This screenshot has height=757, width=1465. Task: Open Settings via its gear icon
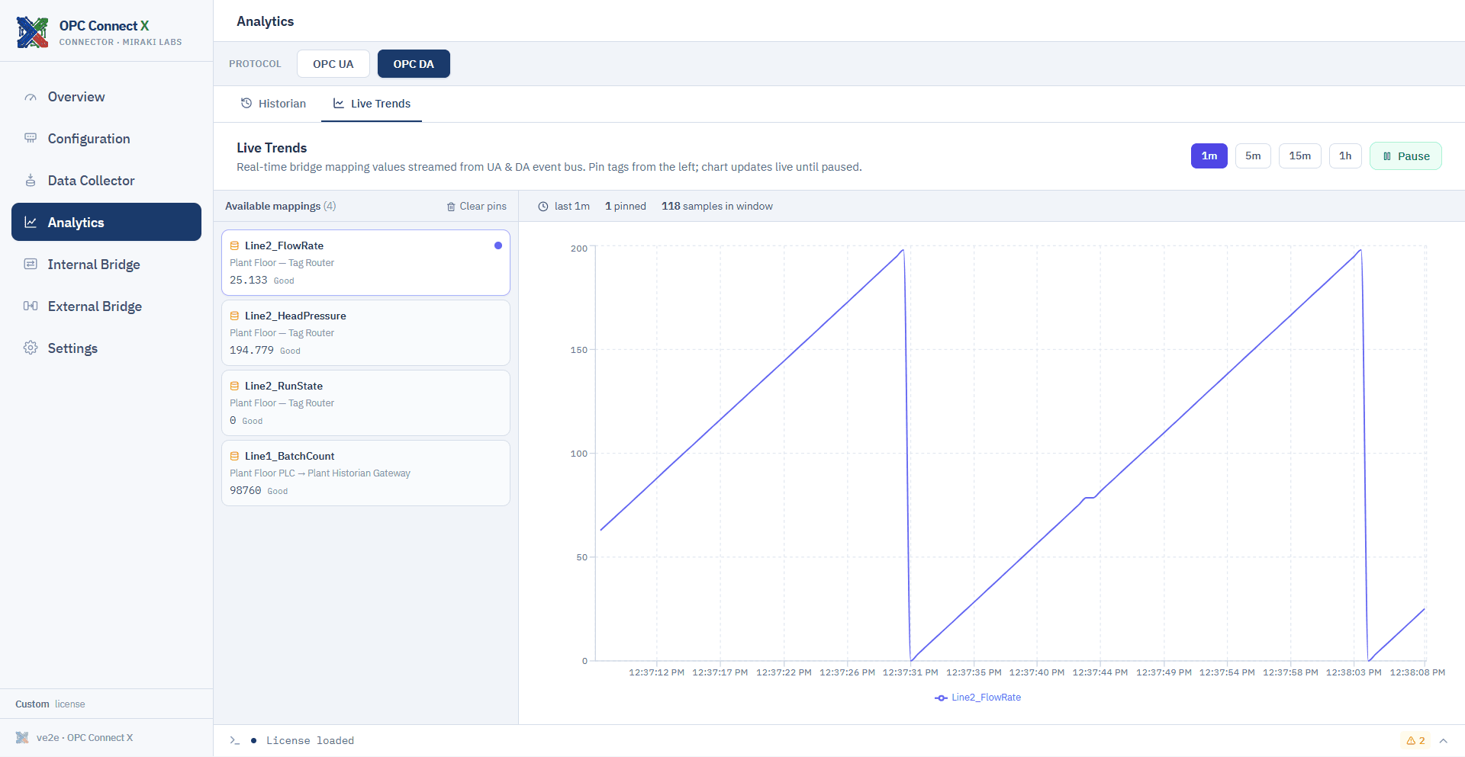[31, 348]
